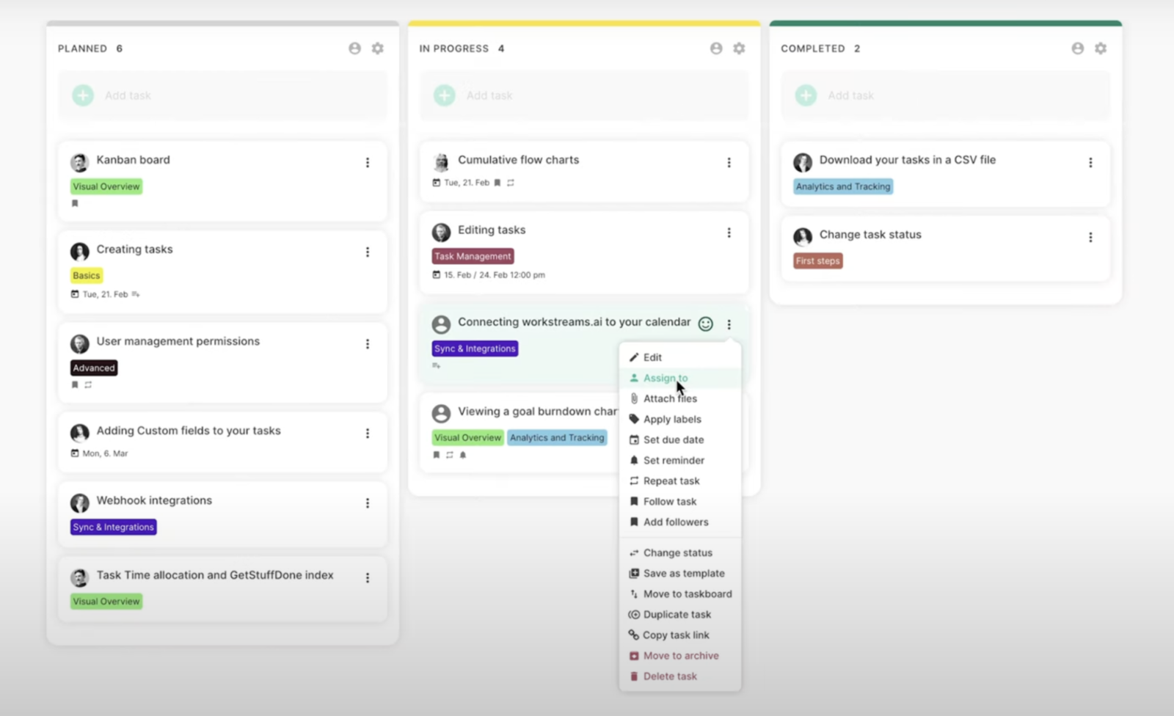Image resolution: width=1174 pixels, height=716 pixels.
Task: Click the Move to archive option
Action: point(680,655)
